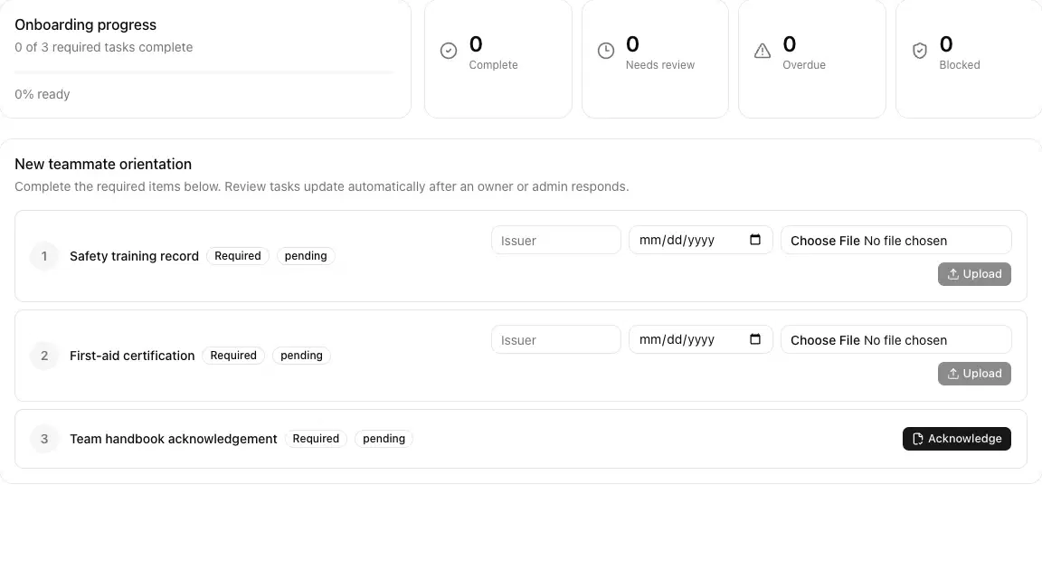This screenshot has height=570, width=1042.
Task: Open calendar picker for First-aid certification
Action: click(755, 339)
